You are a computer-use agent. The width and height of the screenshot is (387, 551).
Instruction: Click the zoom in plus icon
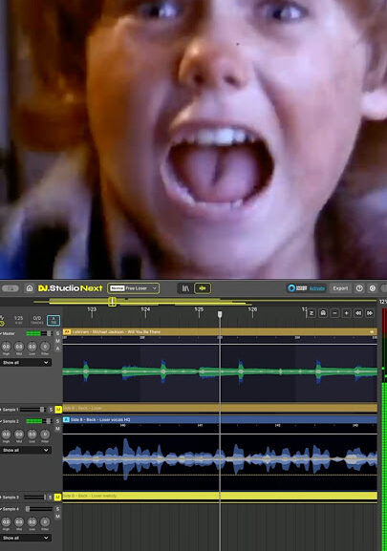pos(346,313)
